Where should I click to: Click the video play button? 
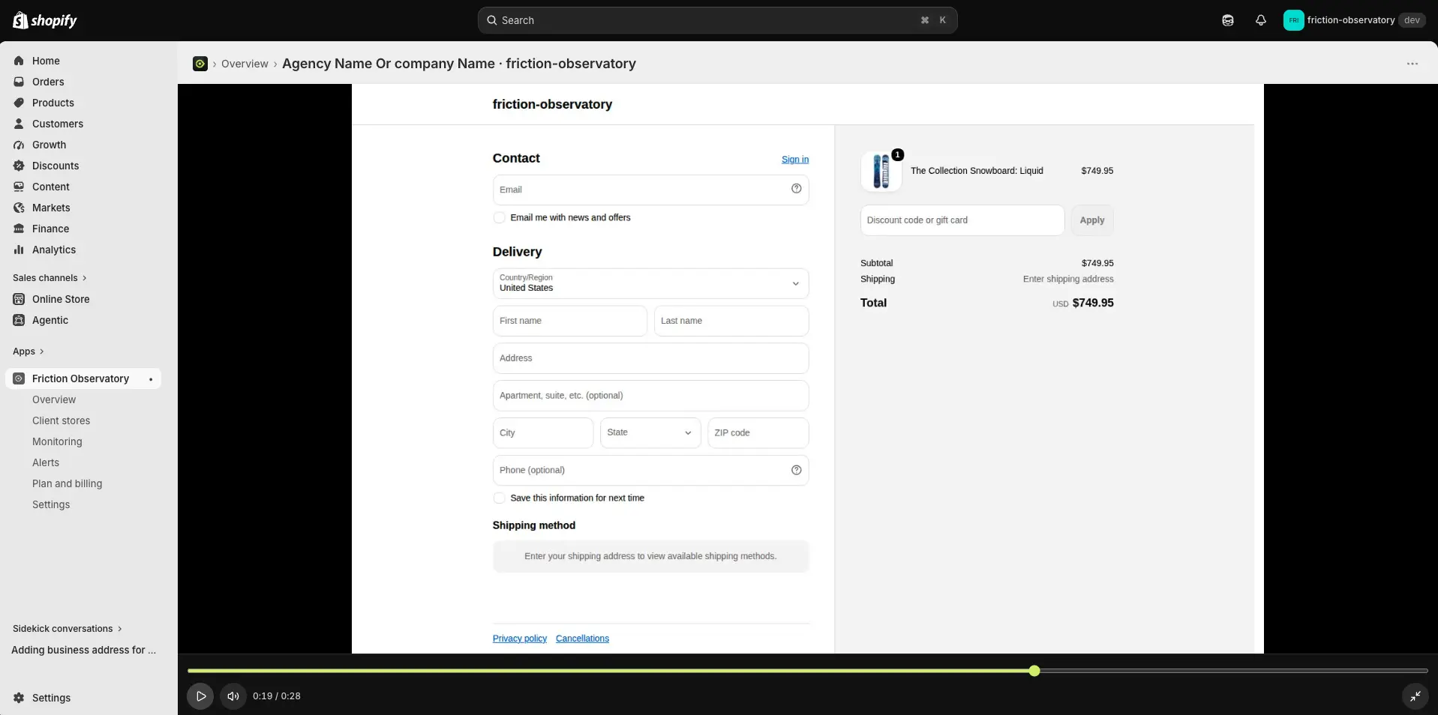click(x=200, y=696)
